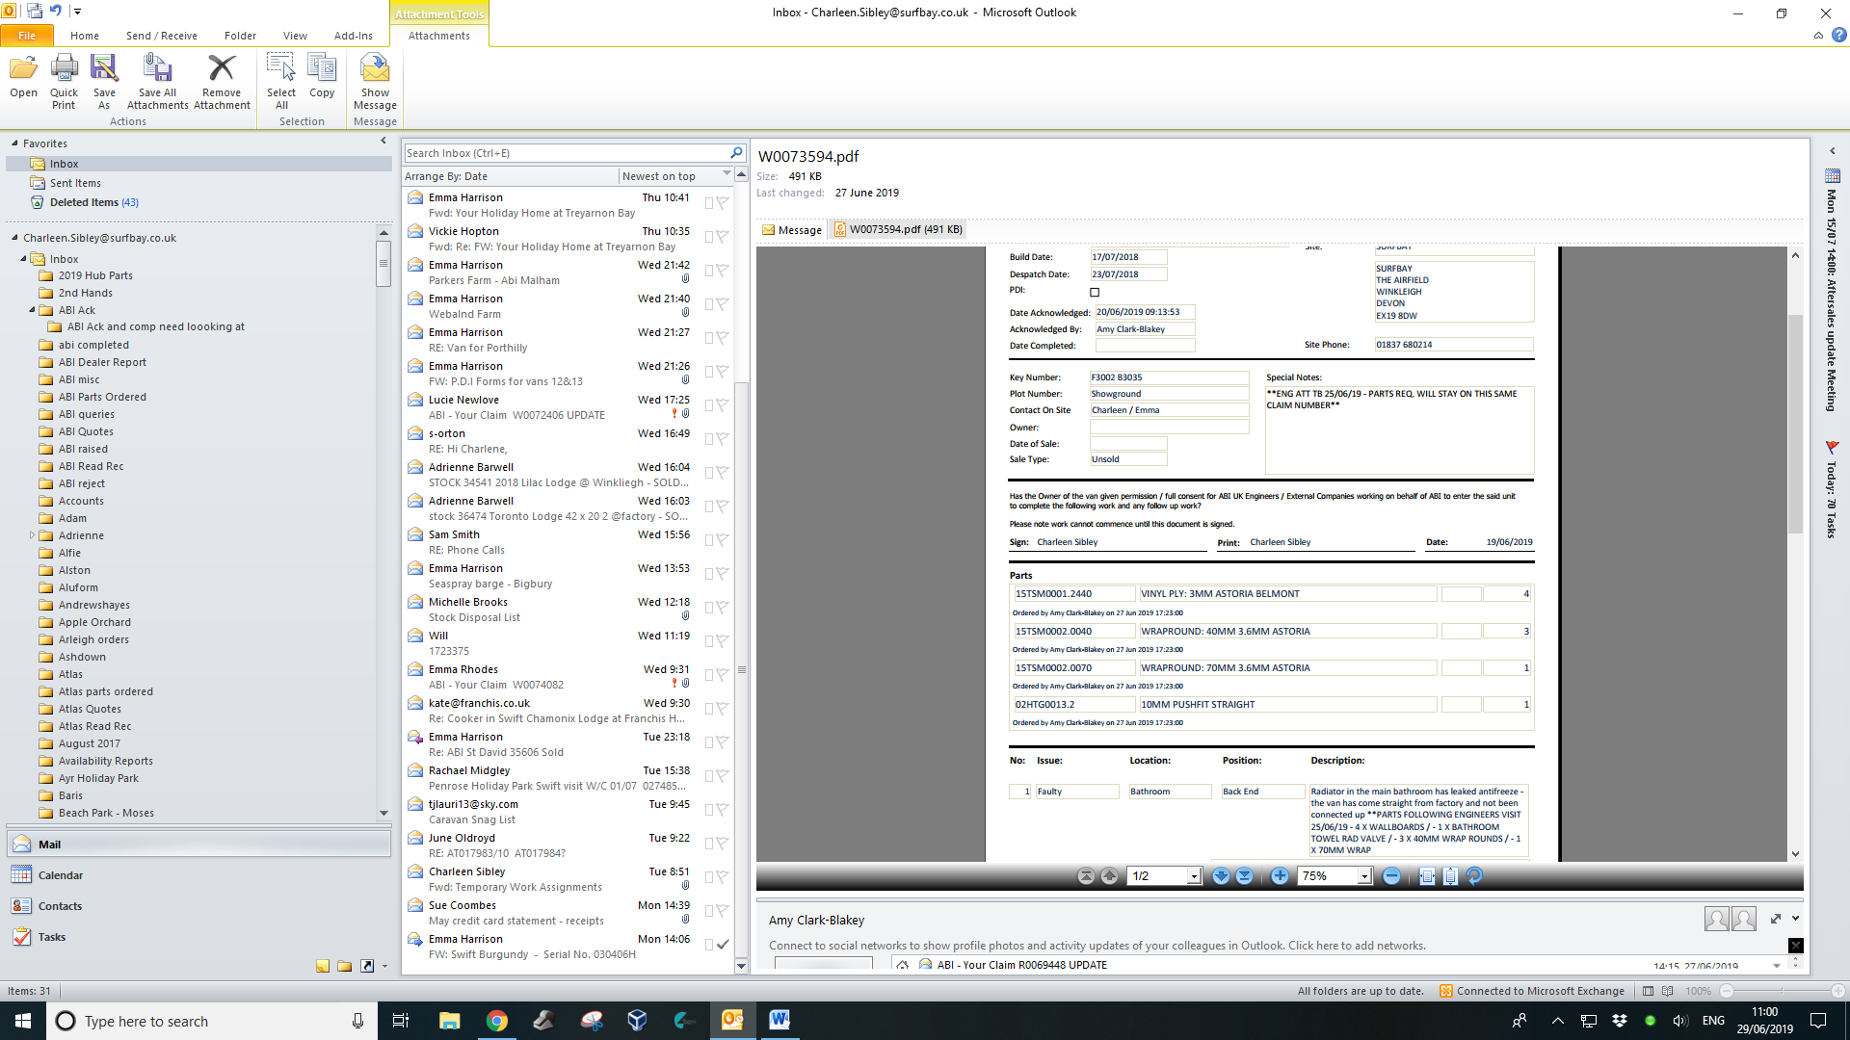Switch to Message tab in preview

point(792,230)
